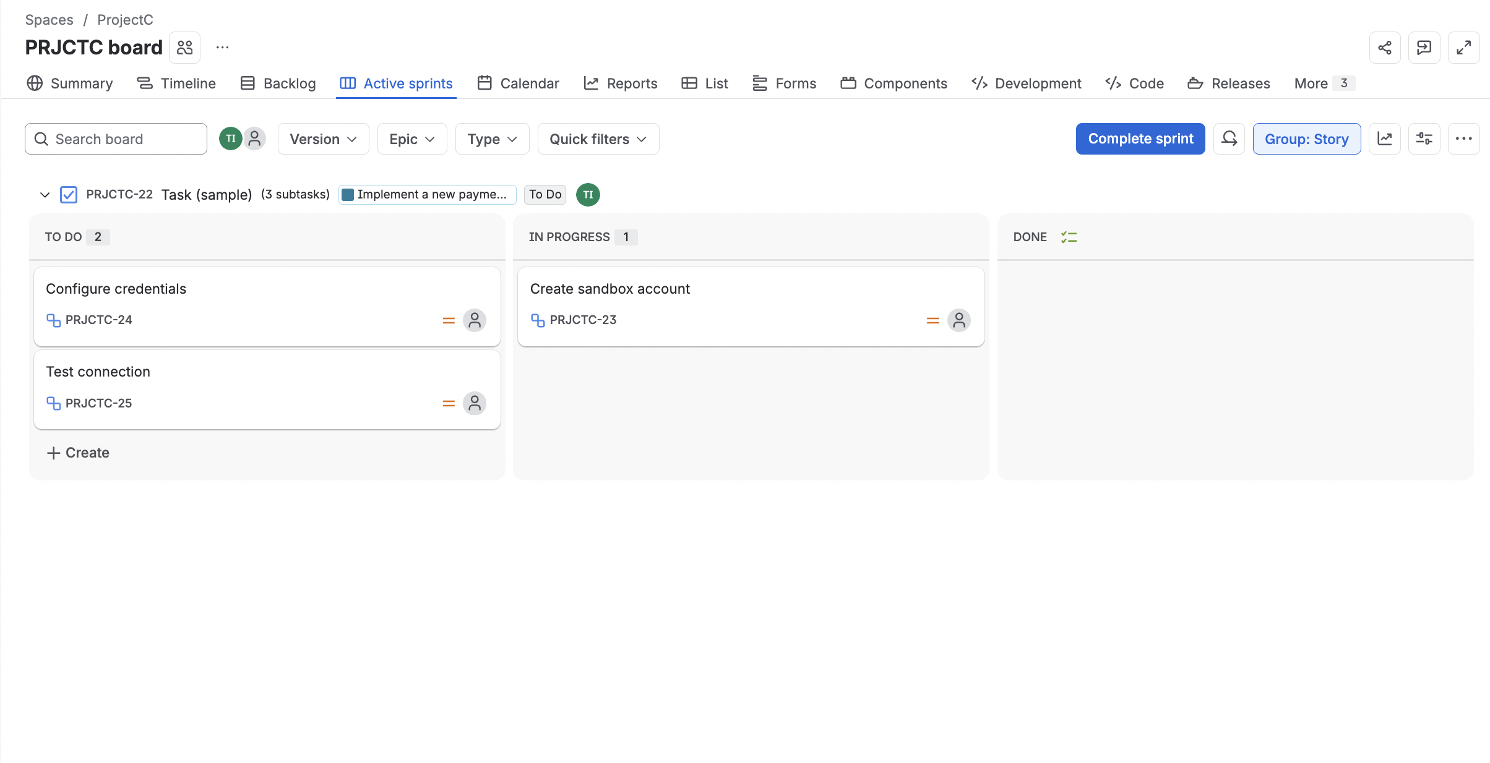Click the assignee avatar on PRJCTC-24
The width and height of the screenshot is (1490, 763).
475,320
